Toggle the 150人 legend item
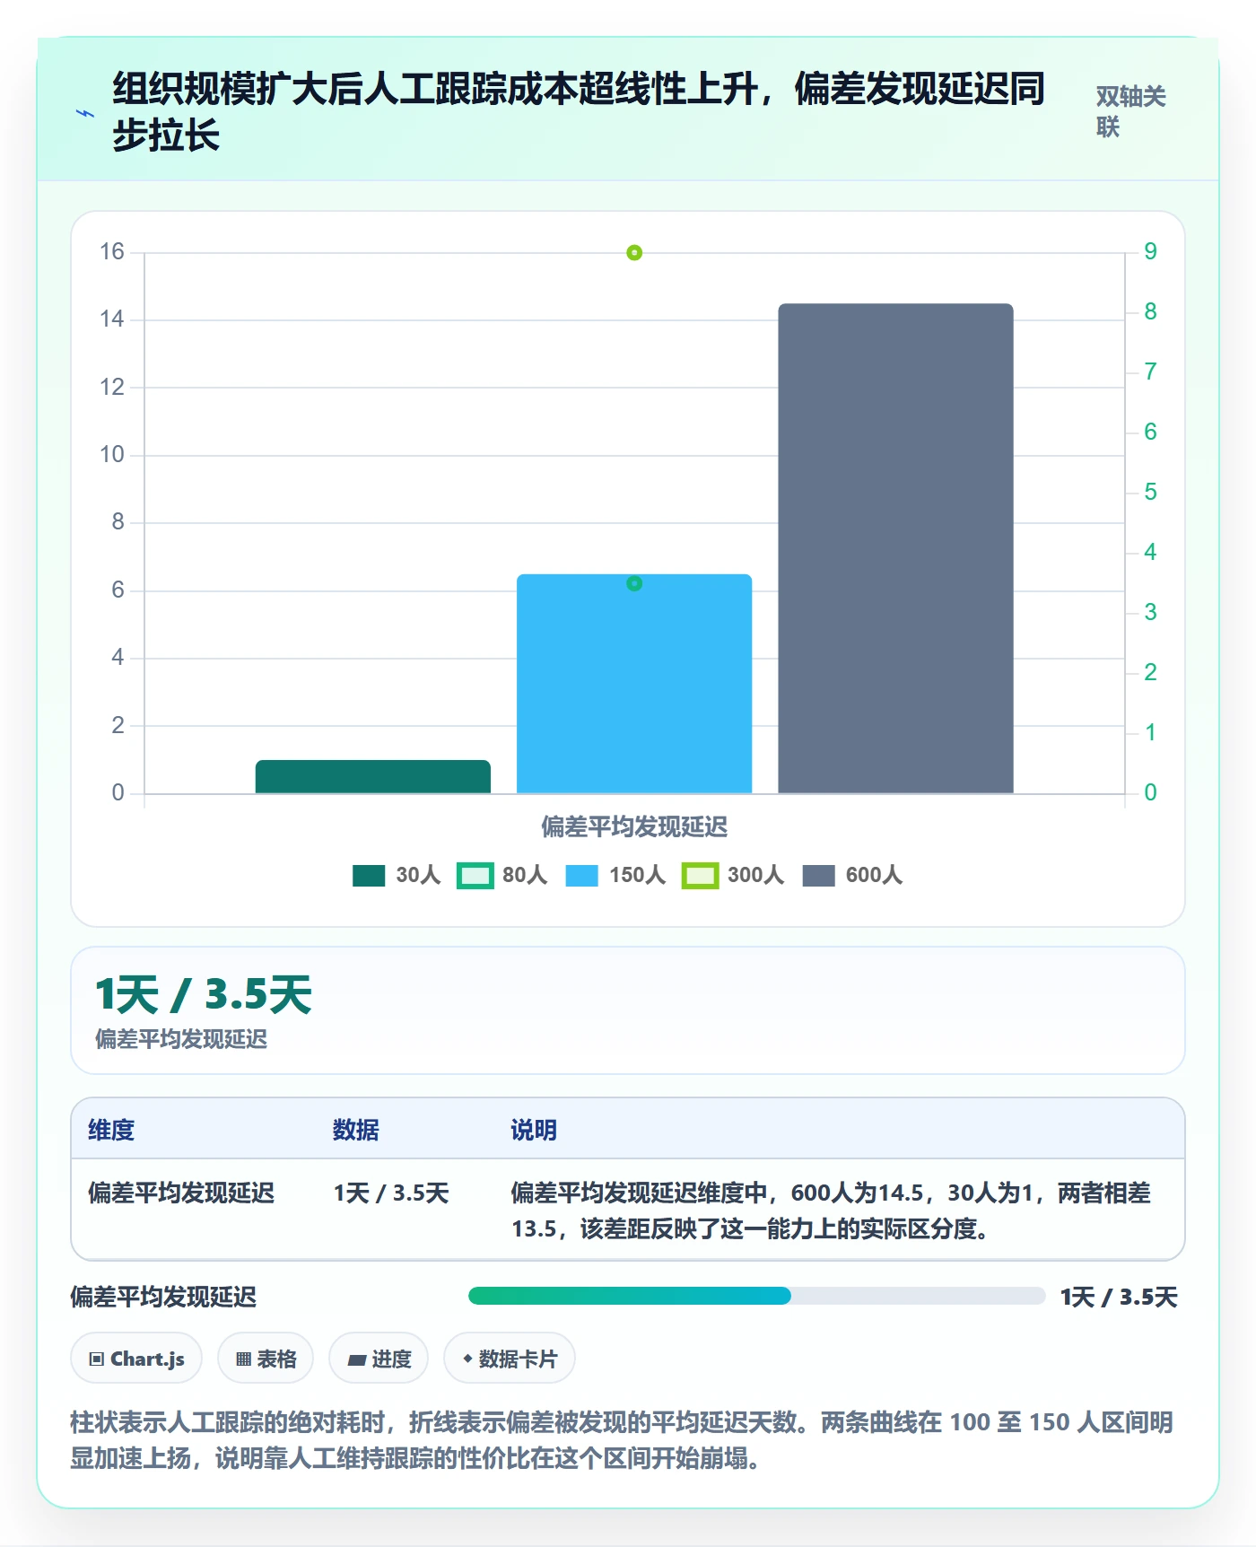 [x=615, y=875]
